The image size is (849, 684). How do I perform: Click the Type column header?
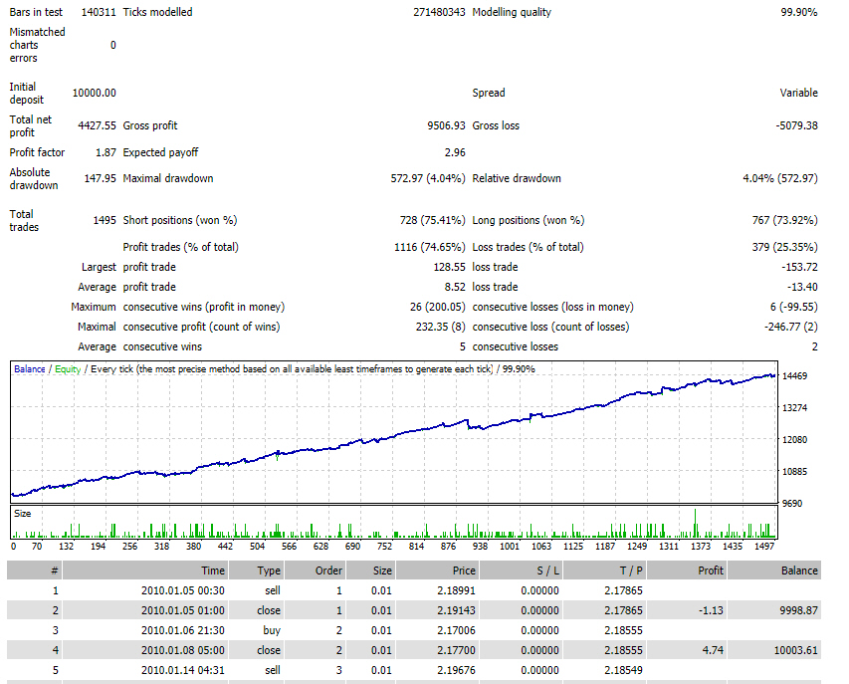pos(257,570)
